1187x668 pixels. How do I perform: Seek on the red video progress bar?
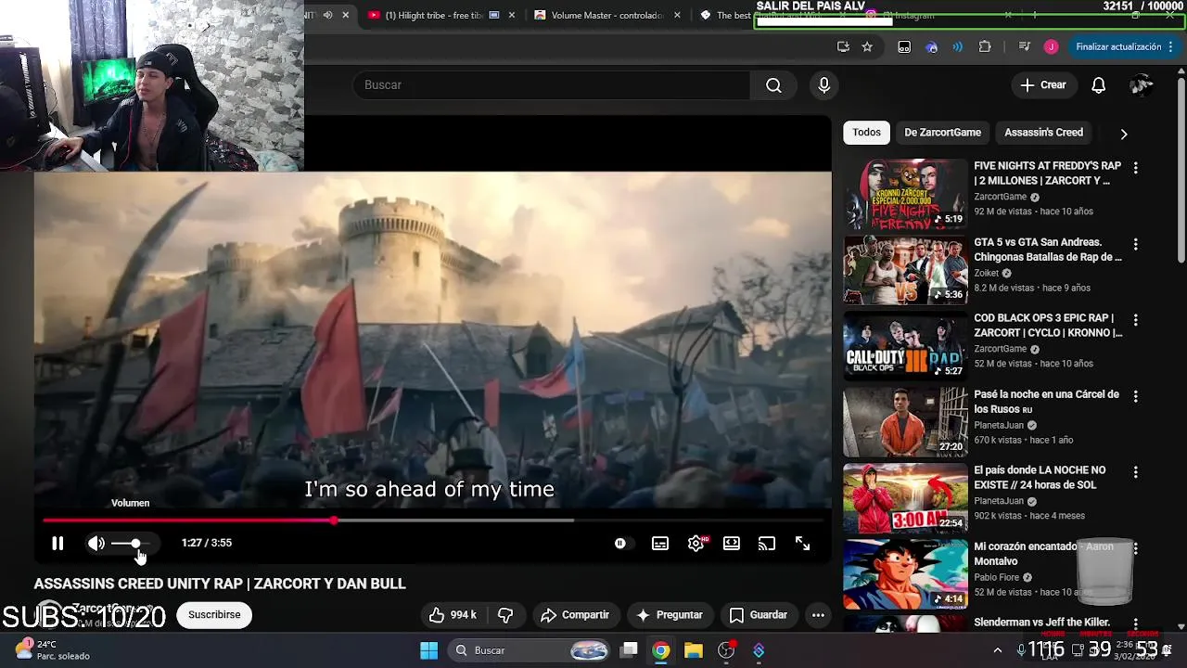click(432, 520)
